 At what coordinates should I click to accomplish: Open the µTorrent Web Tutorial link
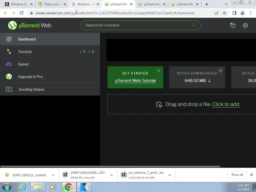click(135, 81)
